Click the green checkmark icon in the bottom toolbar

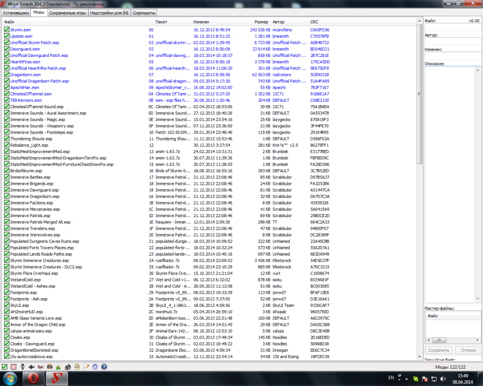pyautogui.click(x=5, y=367)
